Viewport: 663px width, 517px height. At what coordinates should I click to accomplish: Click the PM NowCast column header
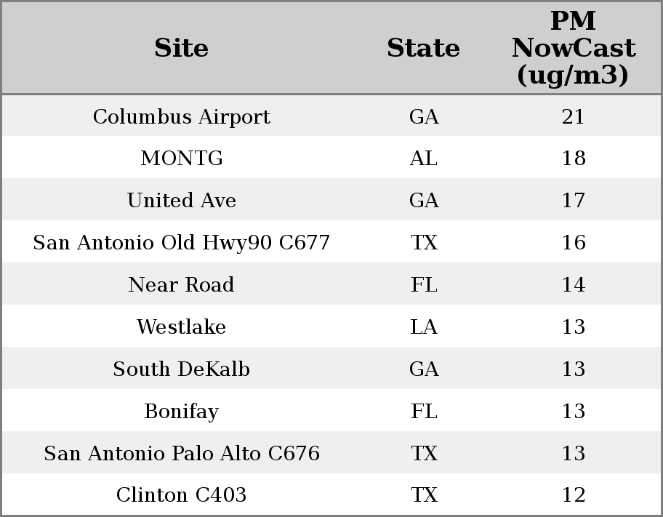[x=573, y=48]
